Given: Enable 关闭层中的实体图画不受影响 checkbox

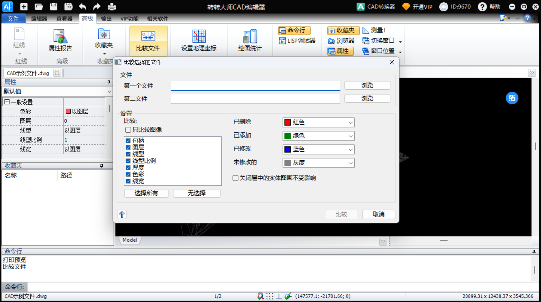Looking at the screenshot, I should 236,178.
